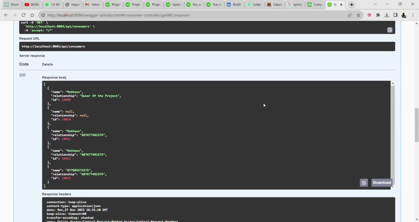
Task: Switch to the LinkedIn Notifications tab
Action: coord(234,5)
